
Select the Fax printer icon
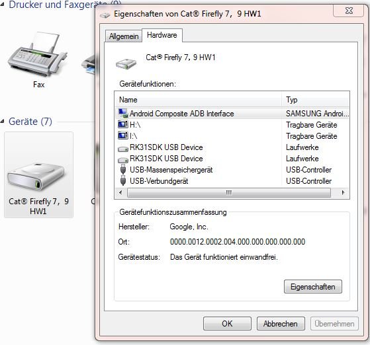[38, 55]
